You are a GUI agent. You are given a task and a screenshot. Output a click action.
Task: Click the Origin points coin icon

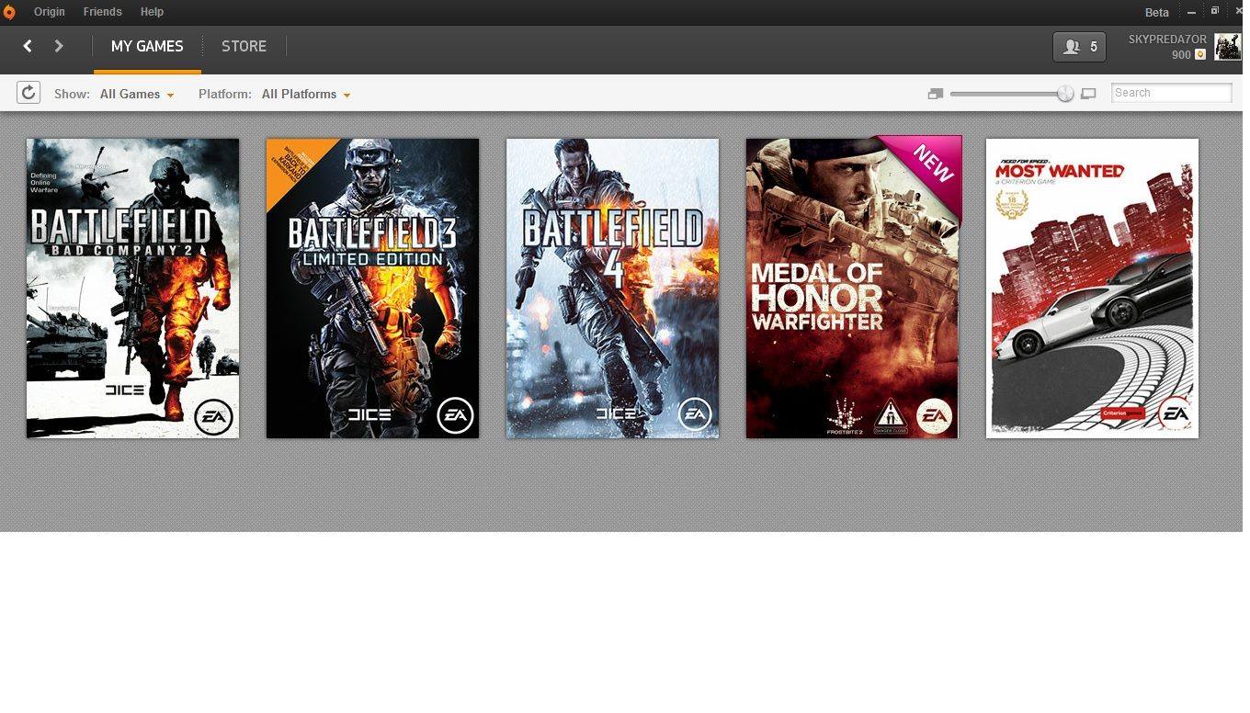coord(1200,55)
